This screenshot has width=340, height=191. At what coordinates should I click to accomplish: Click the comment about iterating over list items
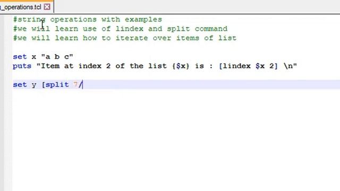125,38
